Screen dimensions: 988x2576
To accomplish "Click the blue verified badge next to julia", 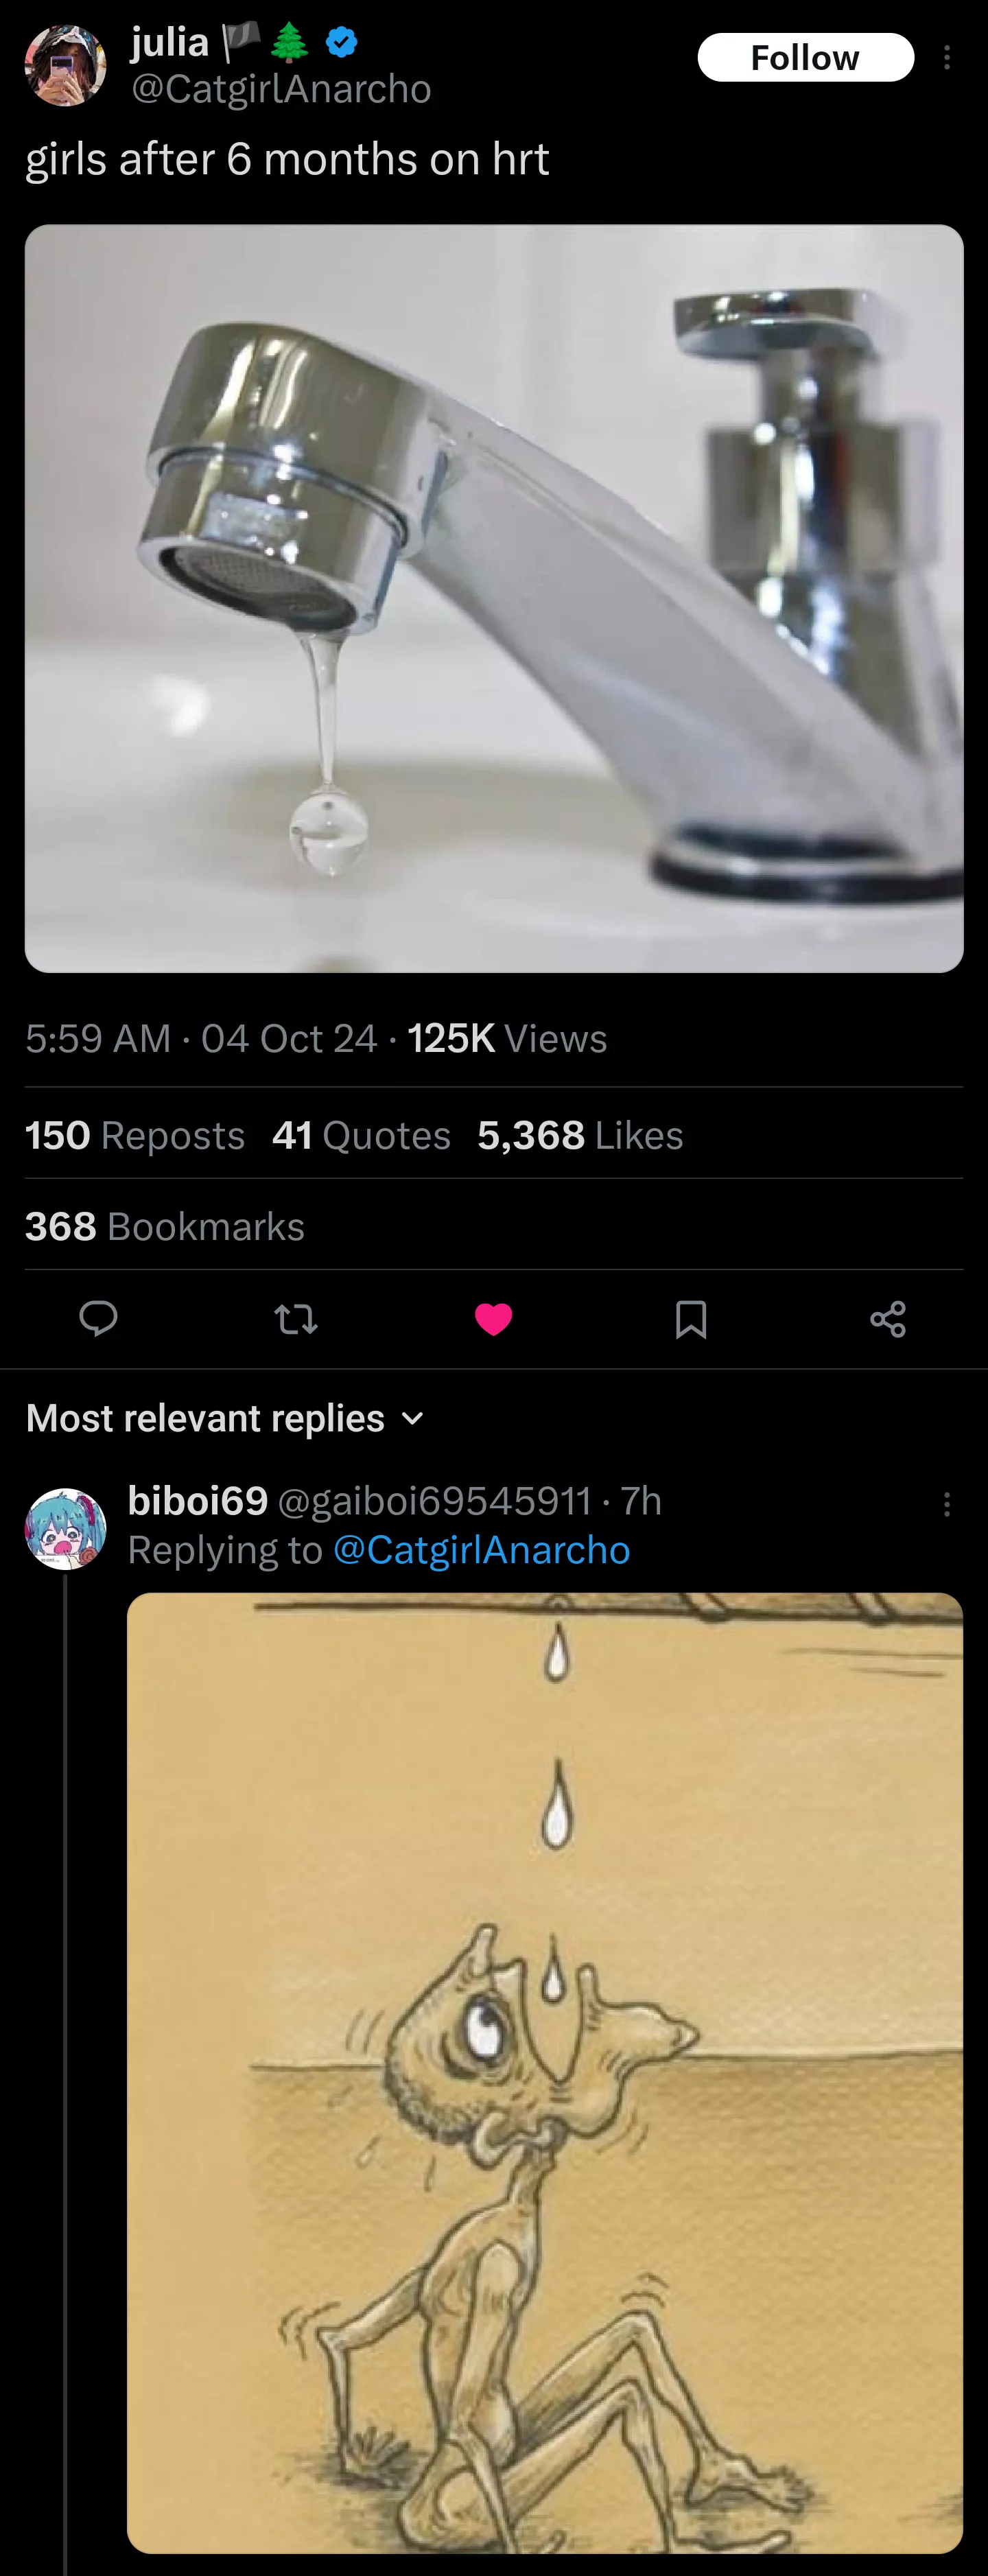I will click(x=342, y=42).
